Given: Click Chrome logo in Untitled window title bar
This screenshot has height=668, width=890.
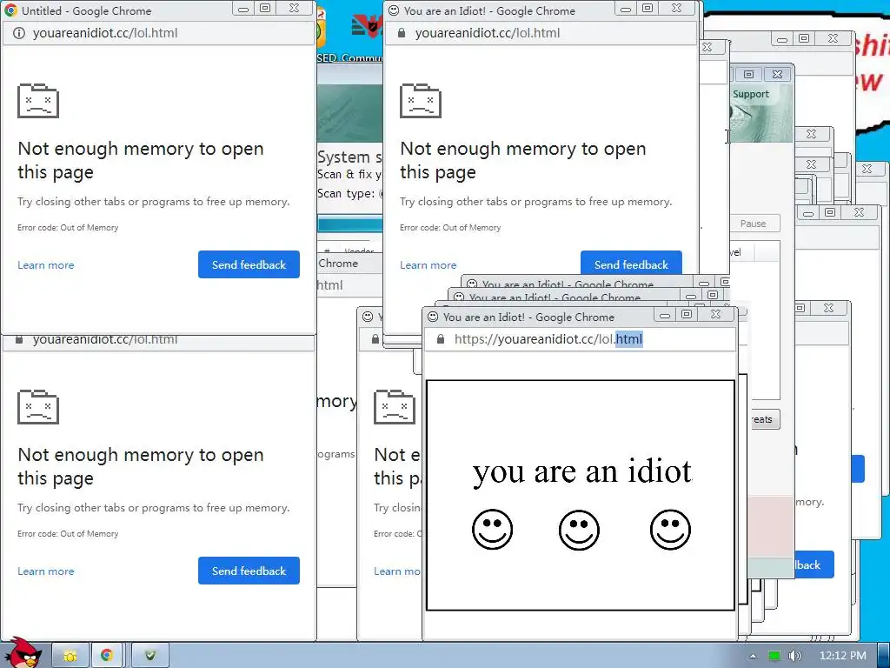Looking at the screenshot, I should point(10,10).
